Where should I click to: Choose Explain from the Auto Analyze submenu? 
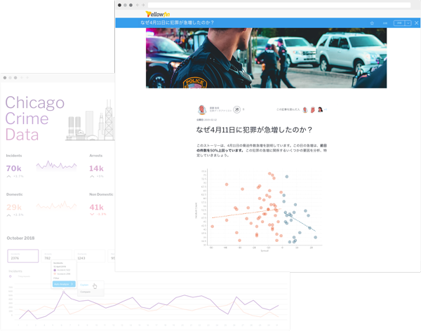[x=86, y=285]
